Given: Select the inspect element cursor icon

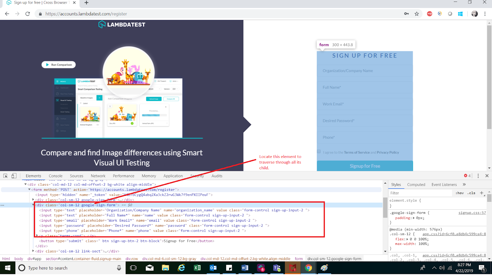Looking at the screenshot, I should click(5, 175).
